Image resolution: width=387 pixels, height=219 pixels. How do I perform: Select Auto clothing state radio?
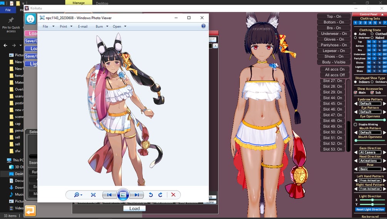tap(355, 34)
